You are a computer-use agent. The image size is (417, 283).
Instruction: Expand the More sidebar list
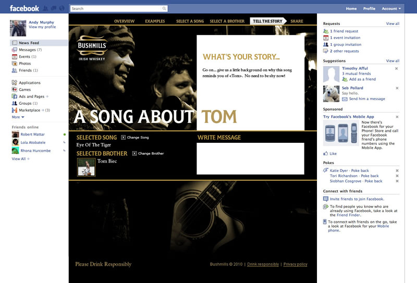18,117
